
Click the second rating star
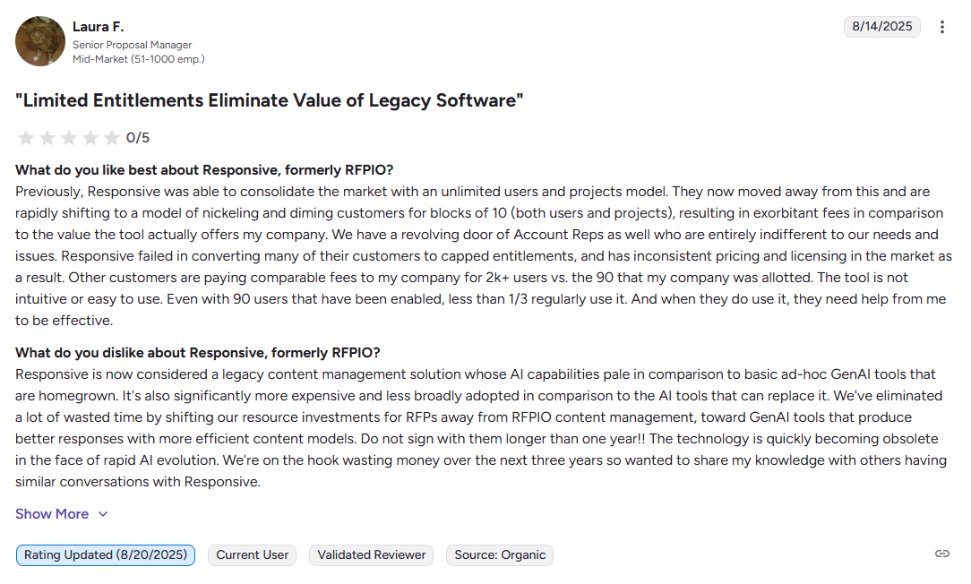pyautogui.click(x=47, y=138)
